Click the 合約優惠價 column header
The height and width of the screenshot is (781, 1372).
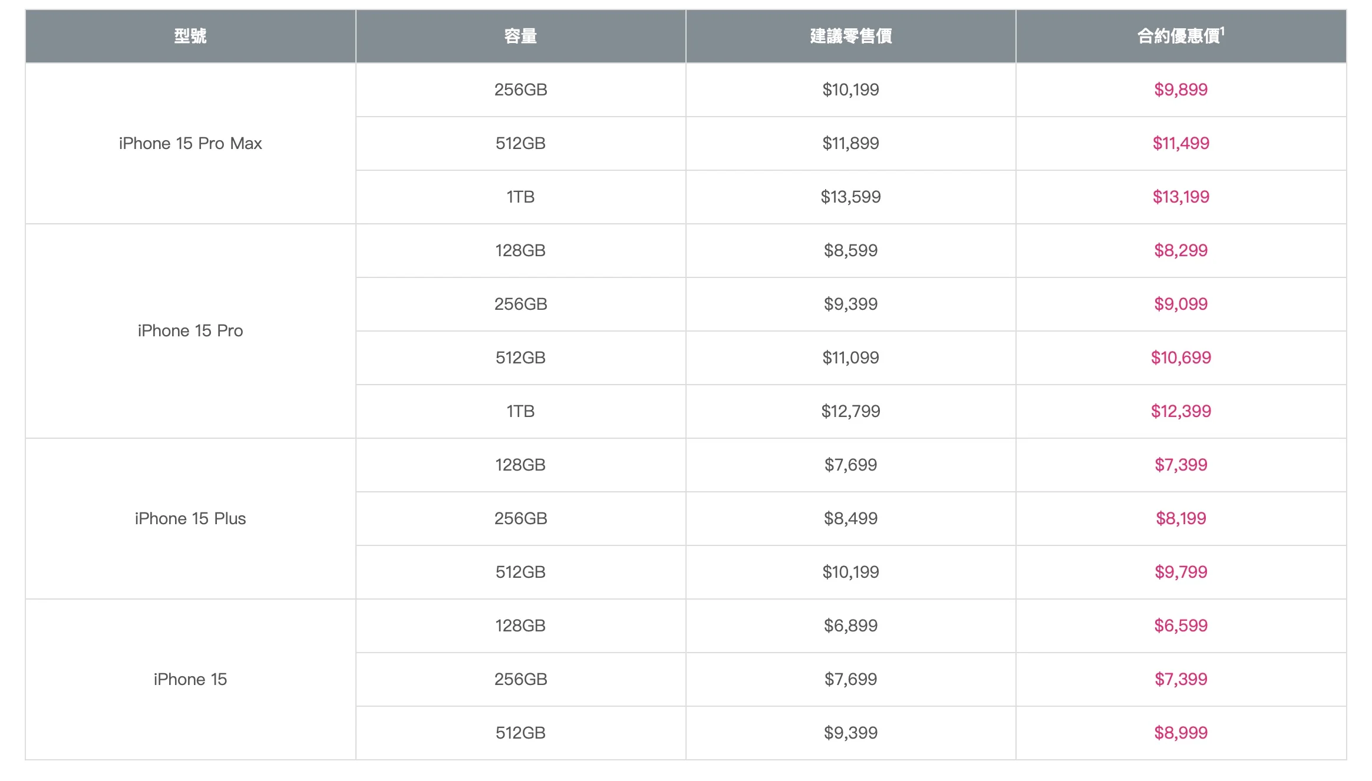click(x=1181, y=36)
